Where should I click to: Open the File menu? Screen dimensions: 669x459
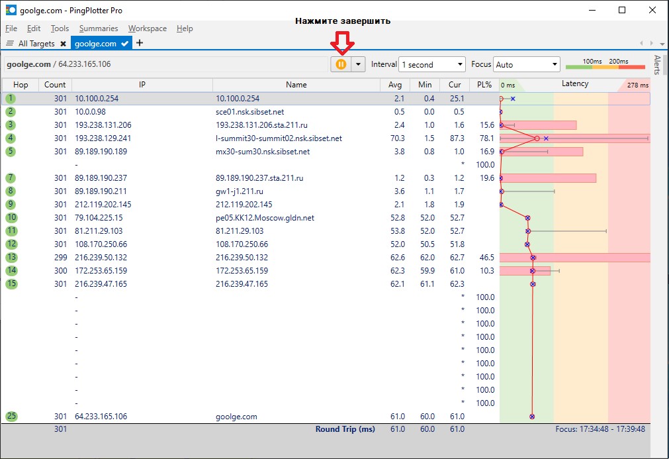[x=11, y=28]
